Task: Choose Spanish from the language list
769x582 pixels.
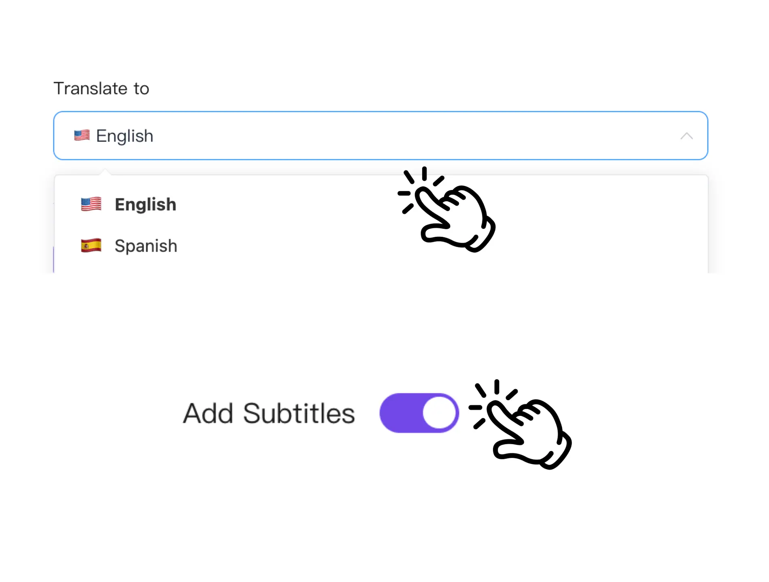Action: (146, 245)
